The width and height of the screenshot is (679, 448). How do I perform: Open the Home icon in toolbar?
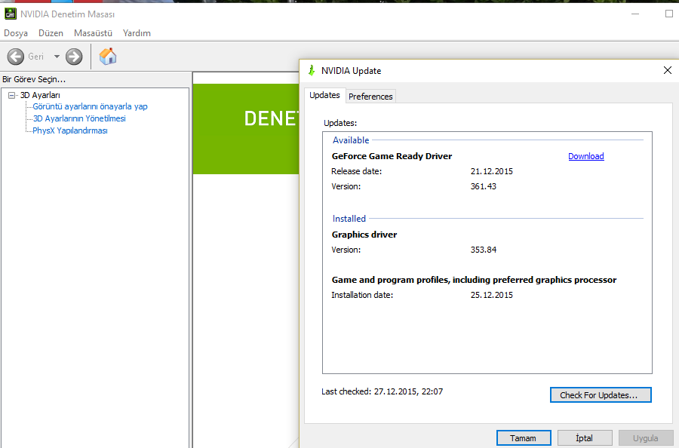pyautogui.click(x=108, y=57)
